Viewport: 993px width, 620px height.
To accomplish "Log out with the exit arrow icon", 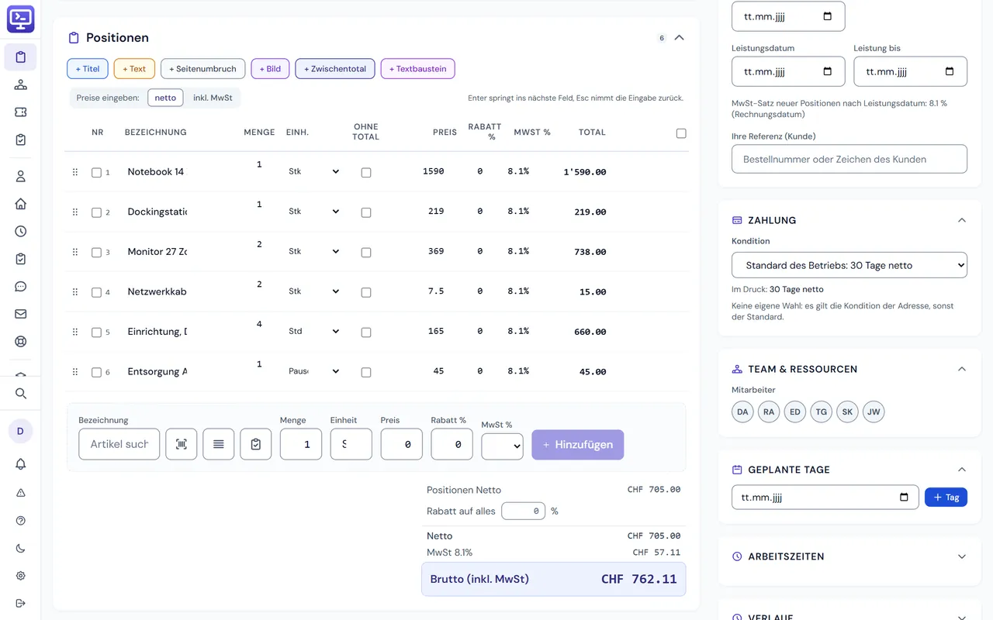I will click(x=21, y=604).
